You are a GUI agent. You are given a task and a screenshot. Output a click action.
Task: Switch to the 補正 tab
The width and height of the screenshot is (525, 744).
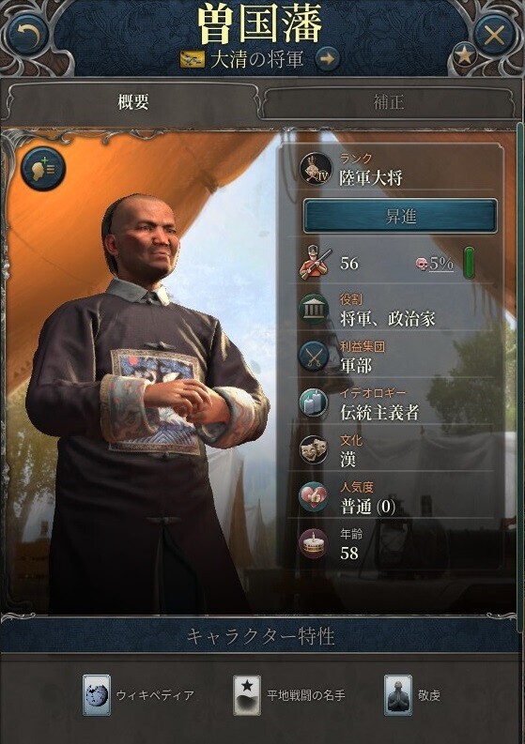(x=389, y=102)
